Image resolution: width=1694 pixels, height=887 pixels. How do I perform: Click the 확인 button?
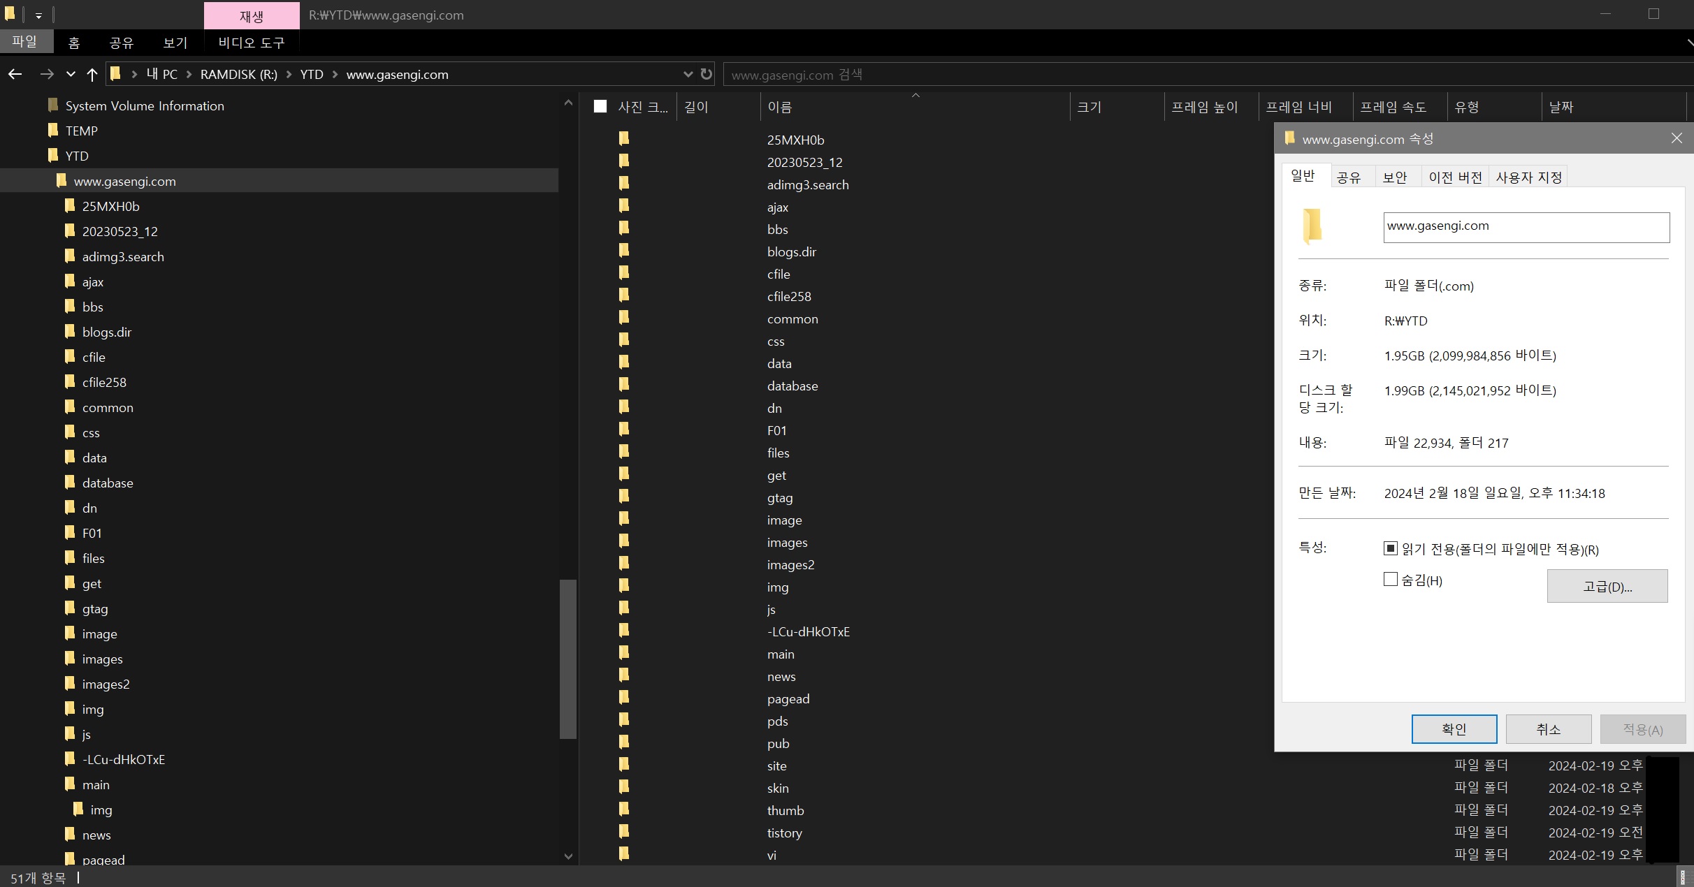1454,729
